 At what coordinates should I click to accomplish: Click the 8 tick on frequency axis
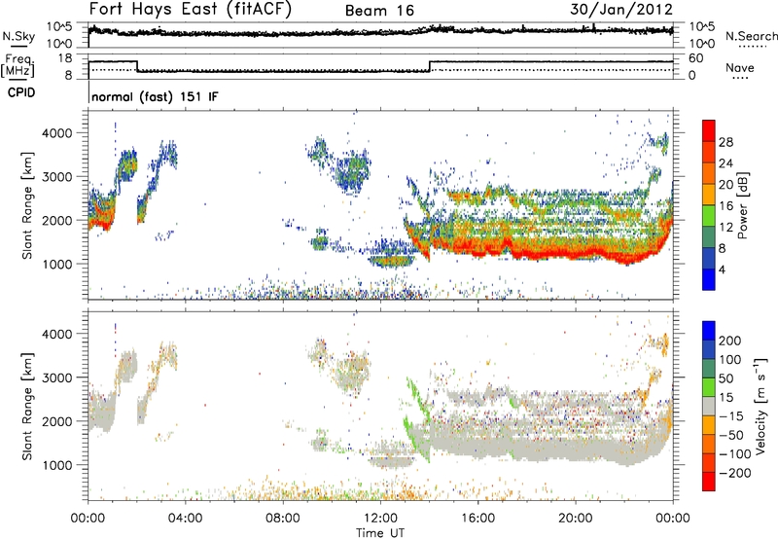68,76
